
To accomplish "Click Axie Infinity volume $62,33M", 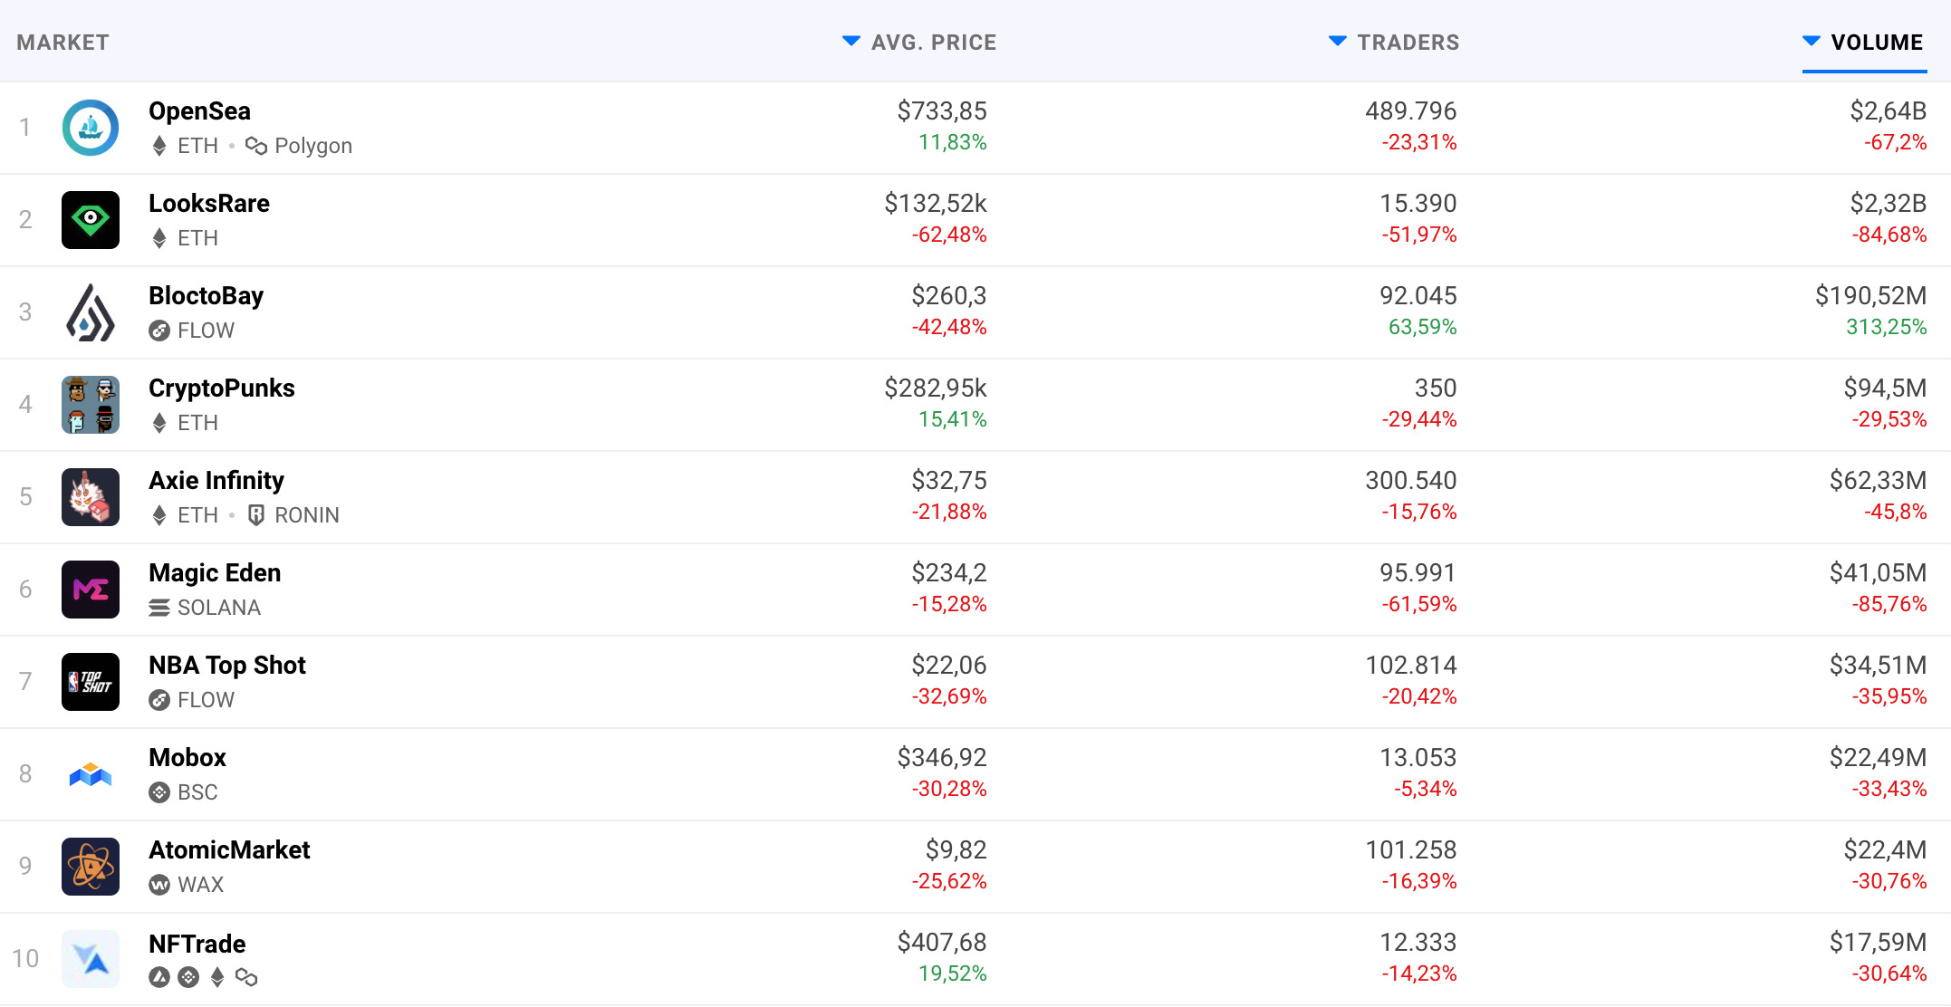I will click(x=1878, y=481).
